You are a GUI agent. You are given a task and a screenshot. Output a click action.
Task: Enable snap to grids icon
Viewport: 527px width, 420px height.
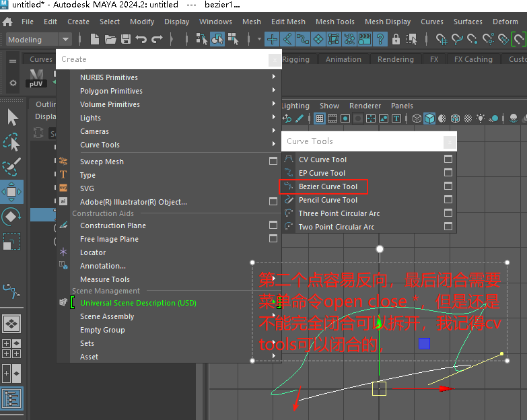pos(442,39)
